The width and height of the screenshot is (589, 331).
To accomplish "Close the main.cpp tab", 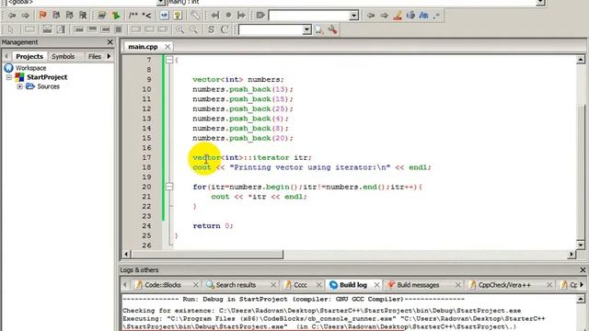I will [167, 47].
